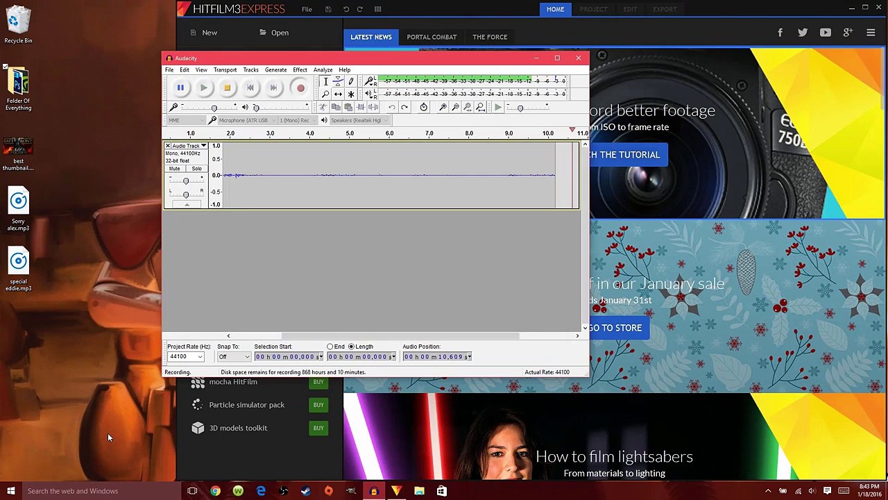Select the Selection (I-beam) tool
This screenshot has width=888, height=500.
(x=325, y=81)
